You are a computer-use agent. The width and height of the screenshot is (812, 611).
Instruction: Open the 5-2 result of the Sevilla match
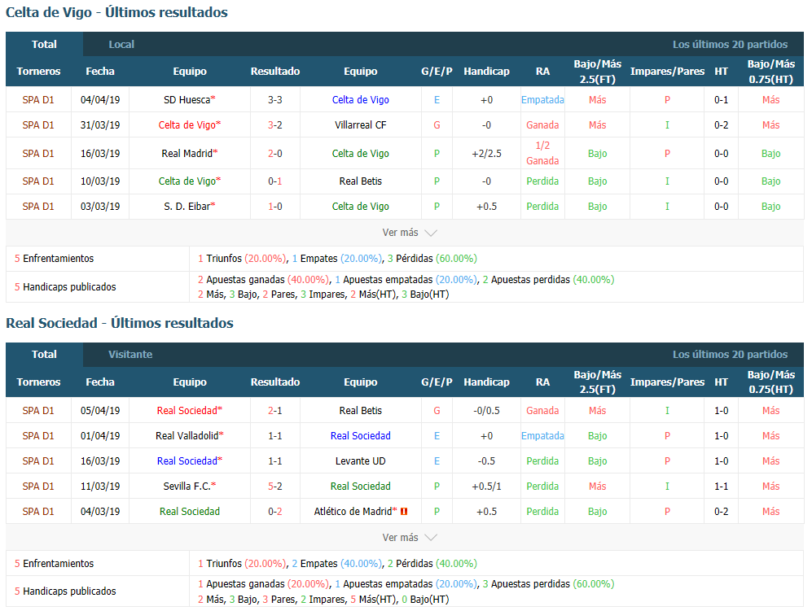point(275,487)
